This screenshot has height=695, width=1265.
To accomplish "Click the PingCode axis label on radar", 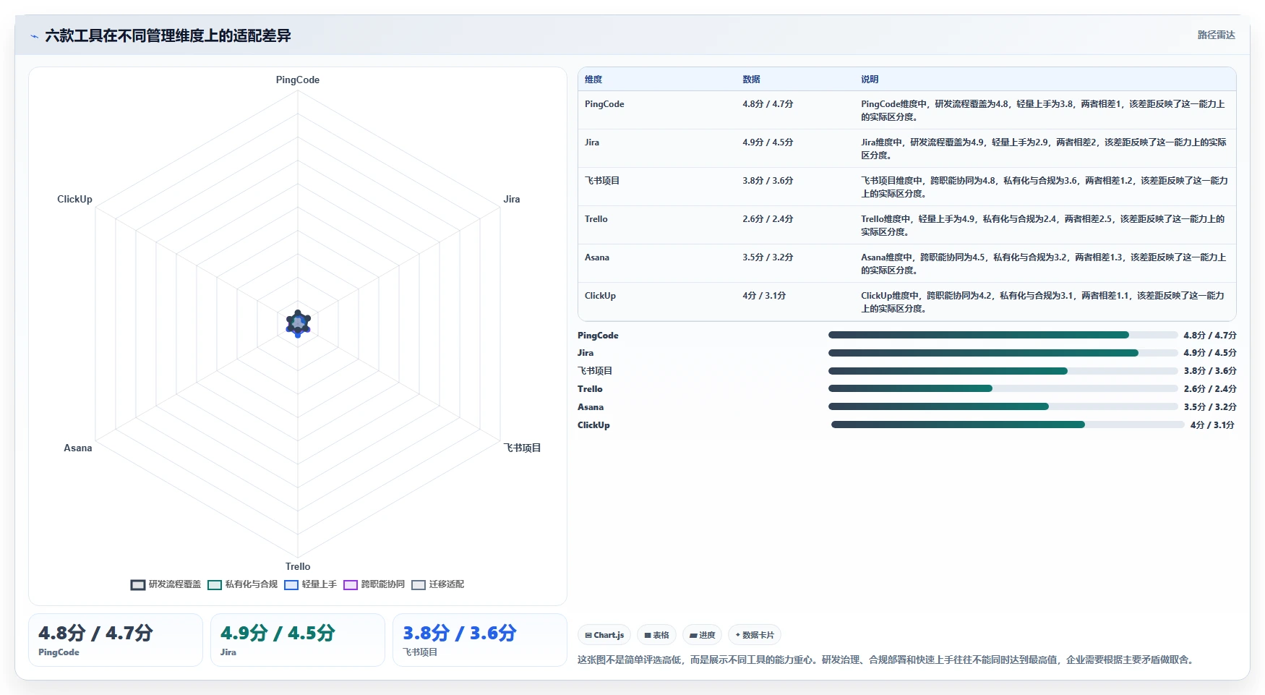I will coord(298,80).
